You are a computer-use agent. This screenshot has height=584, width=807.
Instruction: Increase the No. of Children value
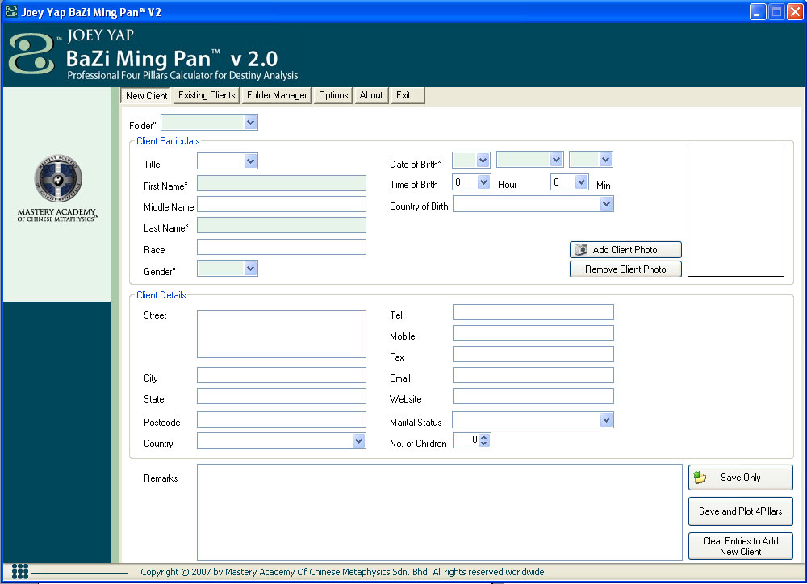[483, 437]
